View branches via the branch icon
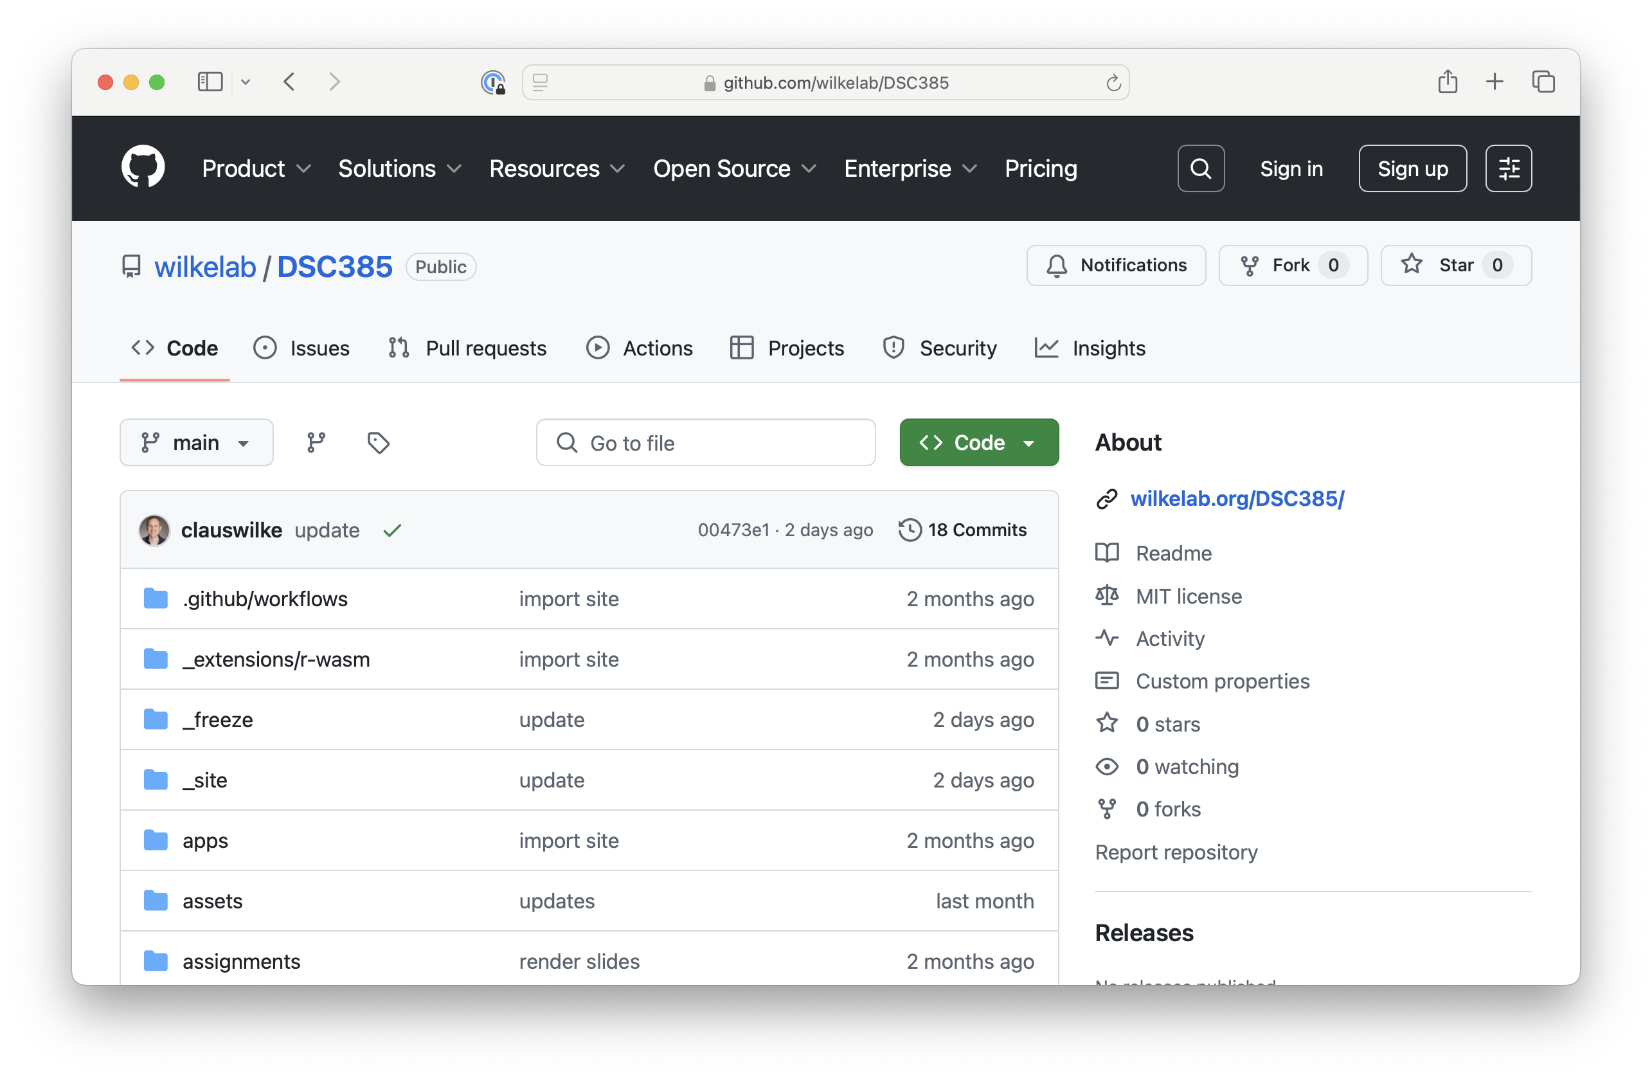Screen dimensions: 1652x1080 [316, 442]
